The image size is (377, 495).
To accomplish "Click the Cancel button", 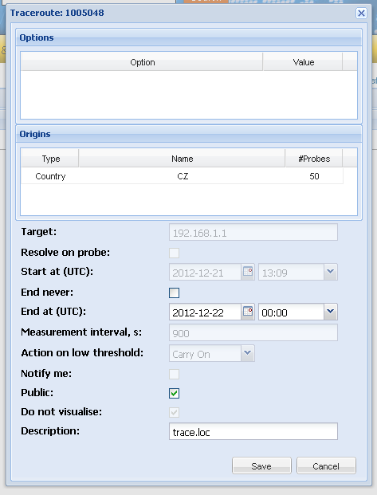I will click(x=326, y=466).
